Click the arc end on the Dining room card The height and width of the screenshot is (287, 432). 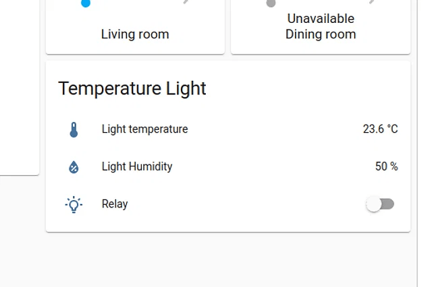point(371,2)
